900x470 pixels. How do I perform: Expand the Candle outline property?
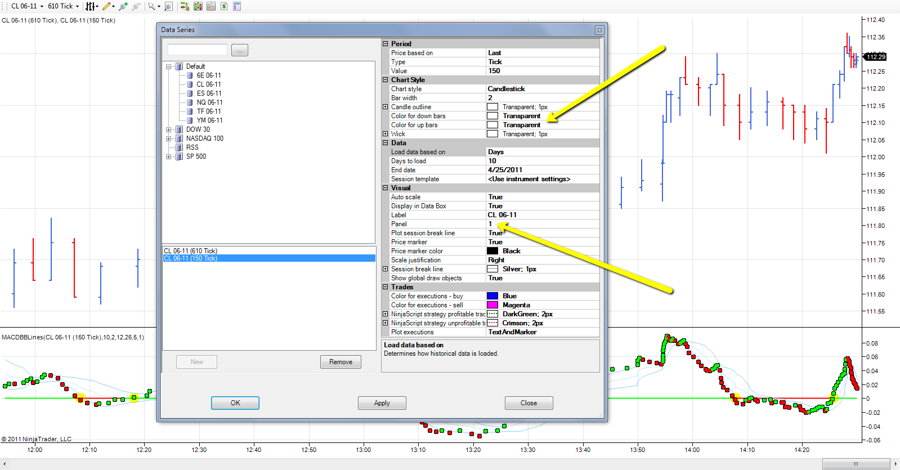386,107
